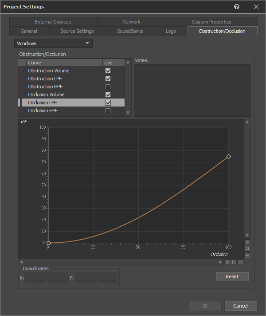The width and height of the screenshot is (266, 316).
Task: Click vertical zoom out minus button
Action: point(247,255)
